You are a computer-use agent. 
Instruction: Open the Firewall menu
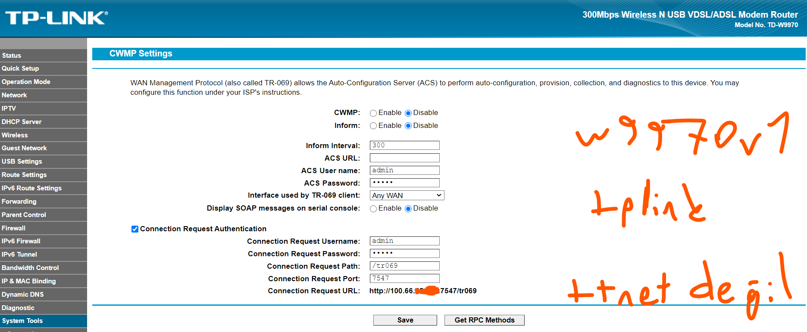tap(43, 228)
